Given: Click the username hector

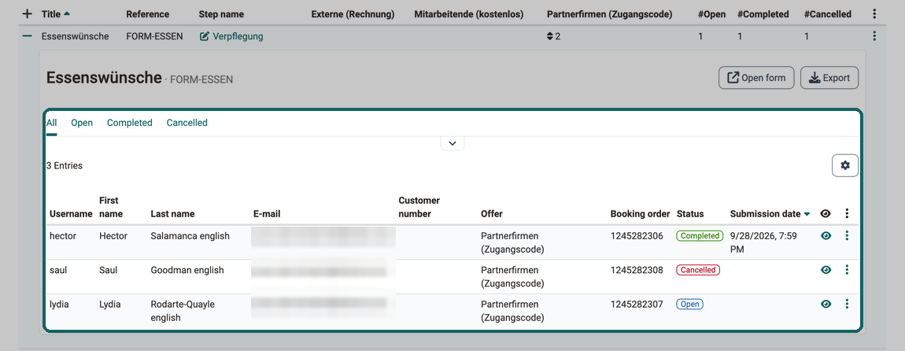Looking at the screenshot, I should [63, 235].
